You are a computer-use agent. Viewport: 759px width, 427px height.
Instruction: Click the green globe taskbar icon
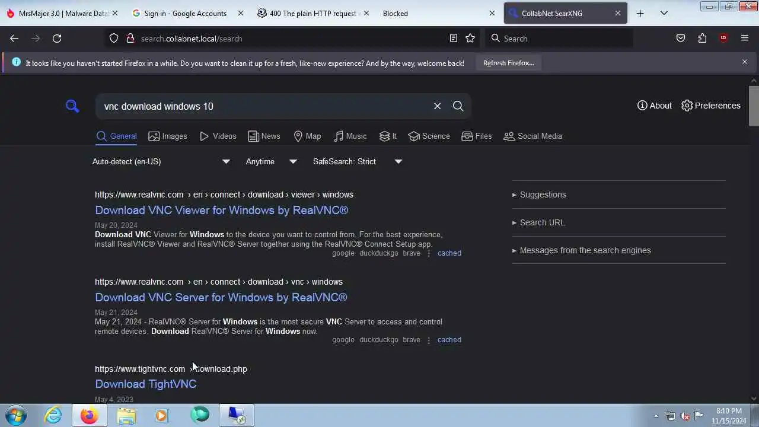(x=200, y=416)
